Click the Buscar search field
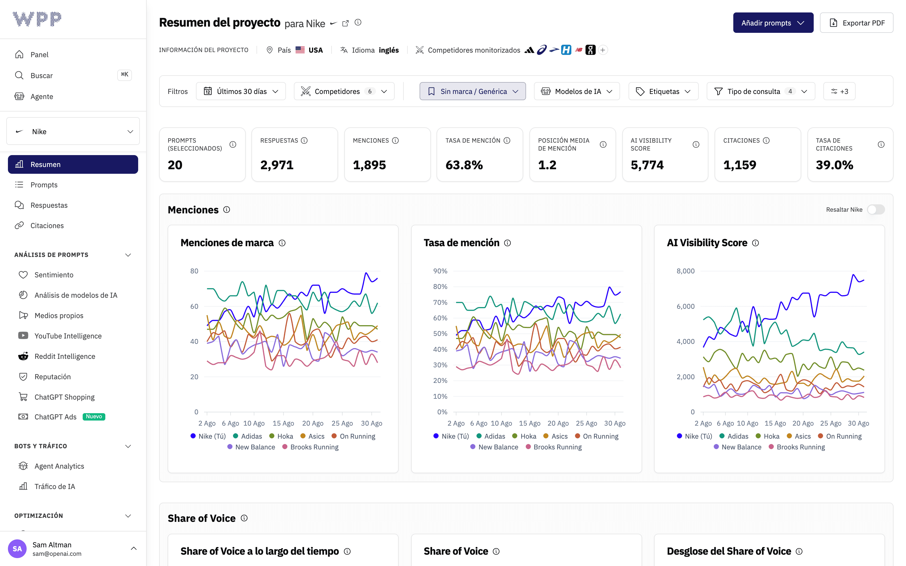The height and width of the screenshot is (566, 906). pos(73,76)
